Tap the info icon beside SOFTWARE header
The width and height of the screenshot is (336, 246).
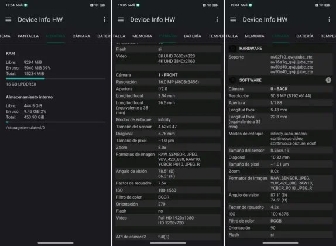[328, 80]
